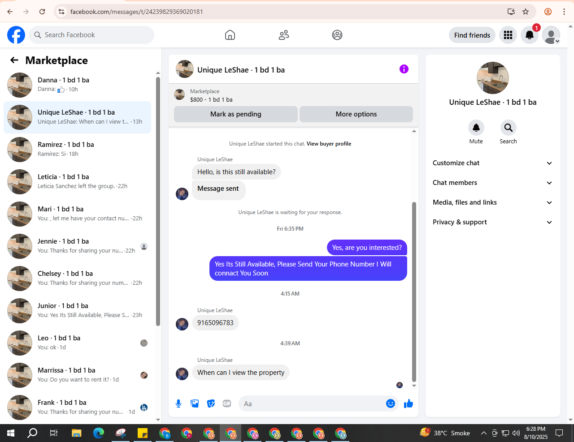Choose a sticker
574x442 pixels.
(x=211, y=403)
